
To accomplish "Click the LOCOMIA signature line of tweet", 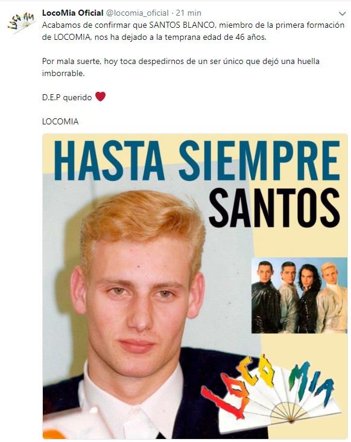I will [60, 121].
